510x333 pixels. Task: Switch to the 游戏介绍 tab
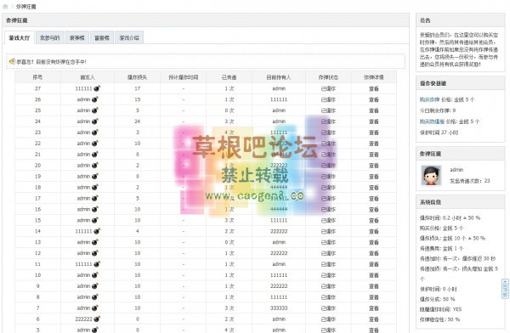[129, 37]
